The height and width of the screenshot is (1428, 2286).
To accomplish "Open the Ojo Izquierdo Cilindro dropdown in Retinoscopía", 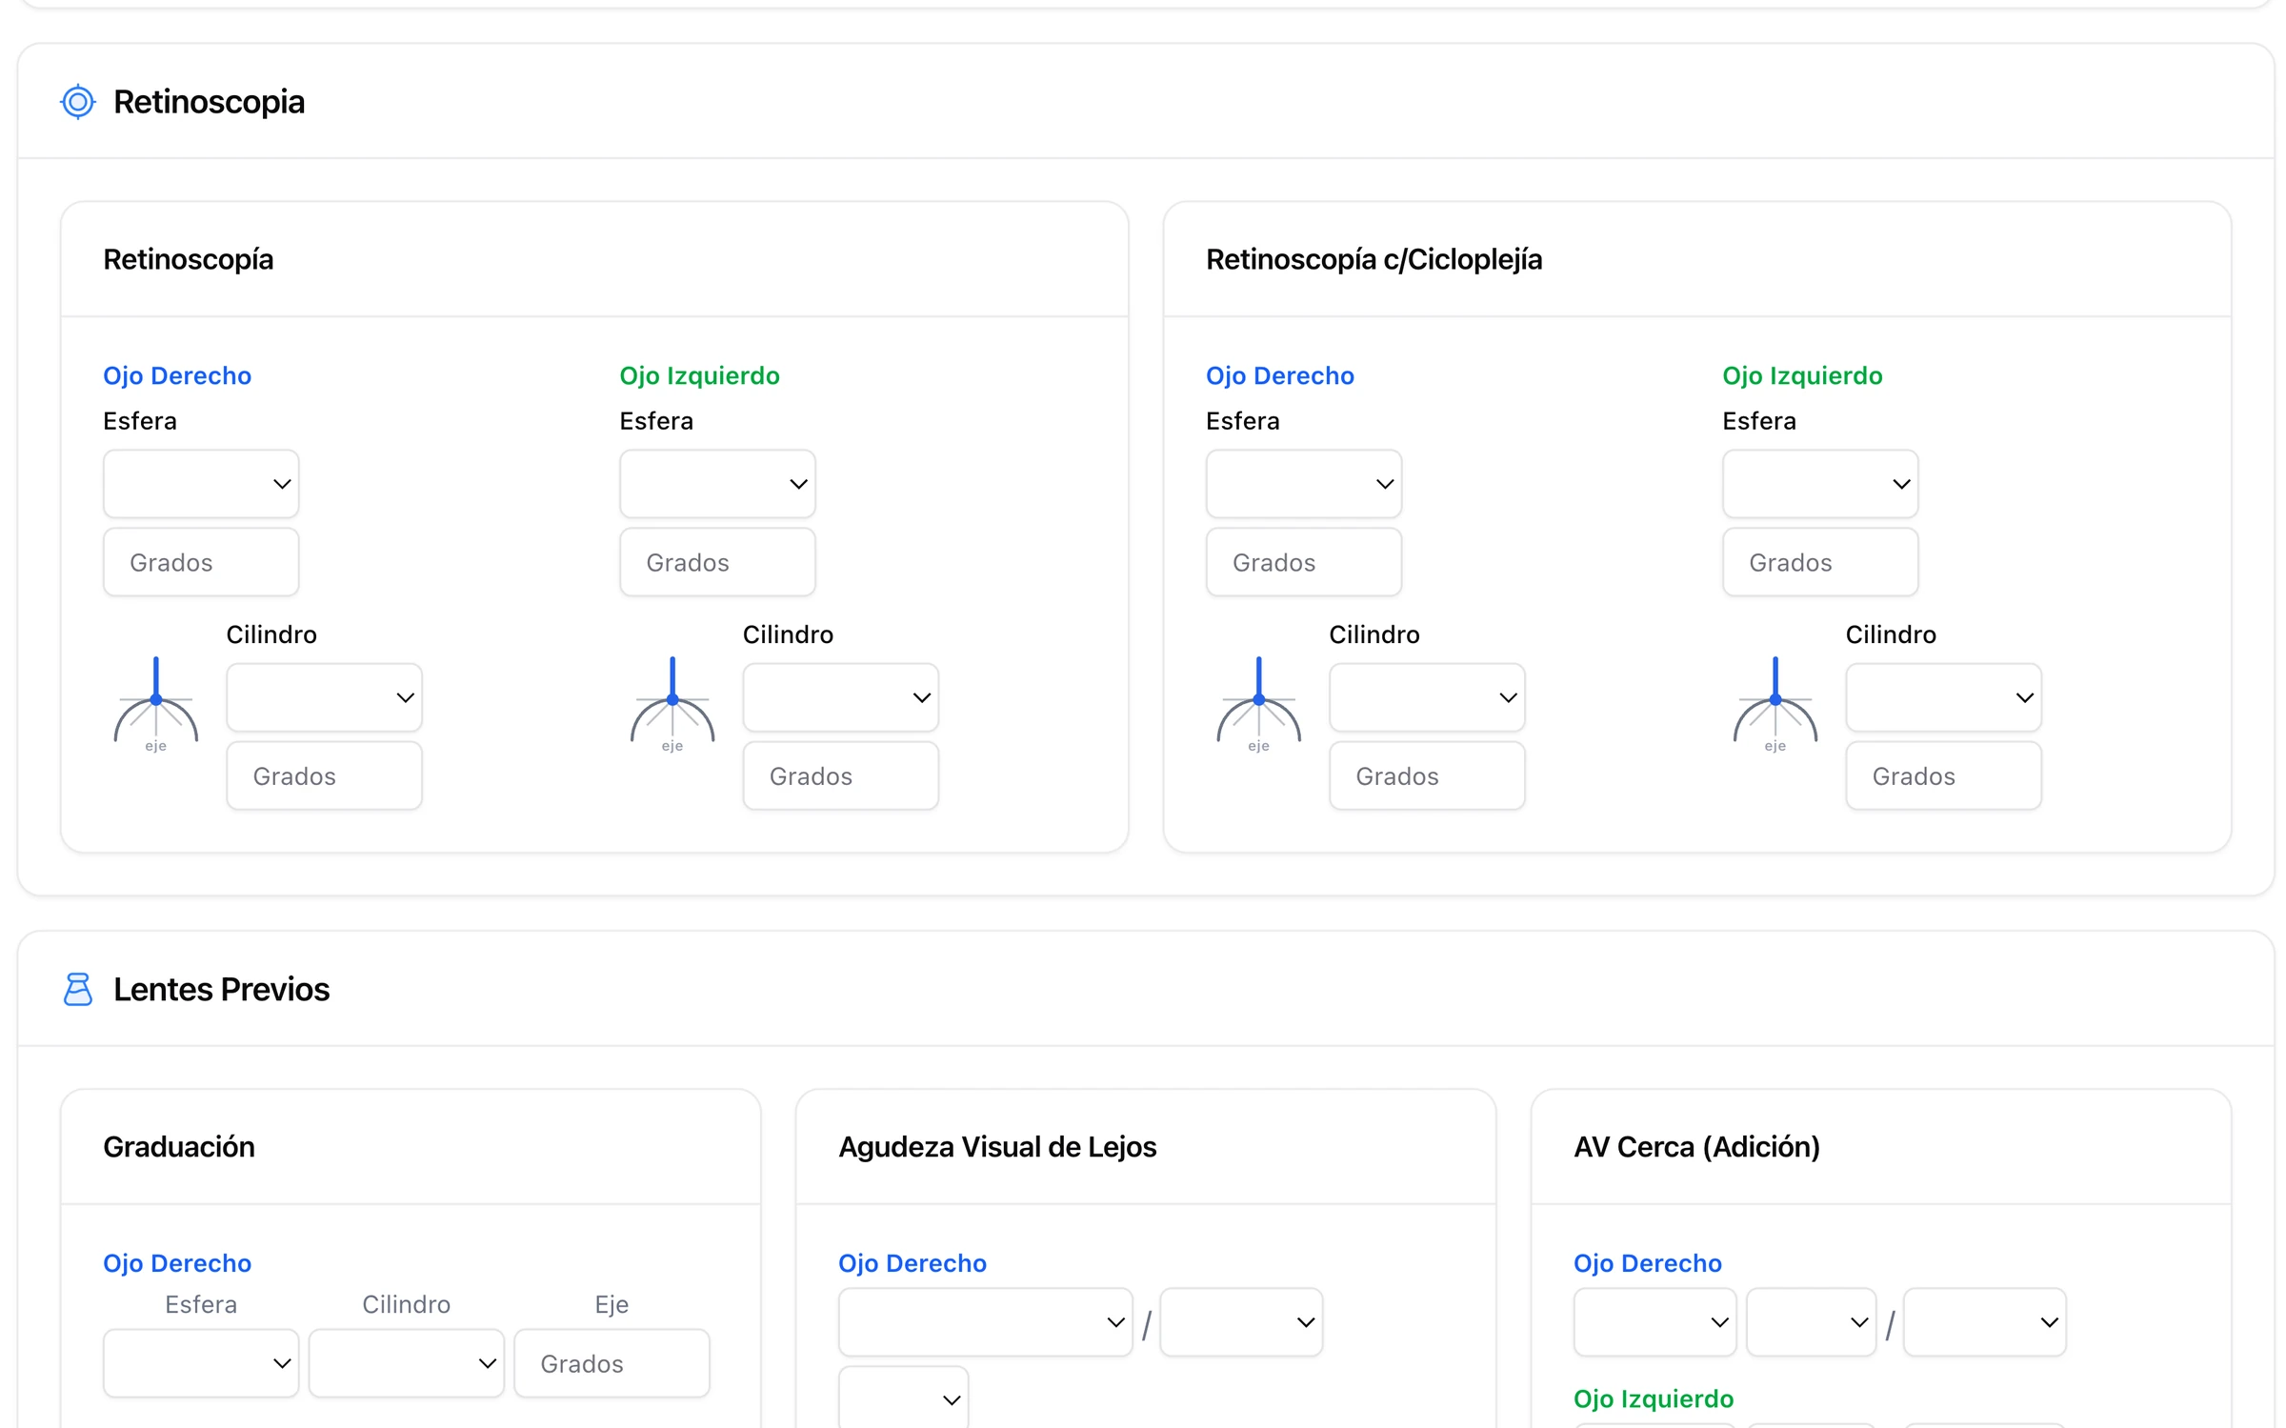I will tap(840, 697).
